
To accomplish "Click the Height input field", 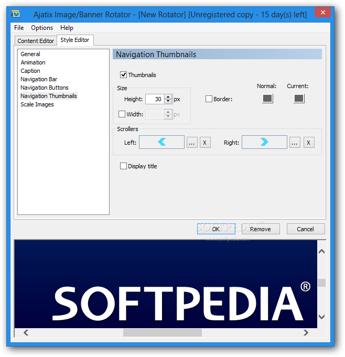I will pyautogui.click(x=155, y=99).
